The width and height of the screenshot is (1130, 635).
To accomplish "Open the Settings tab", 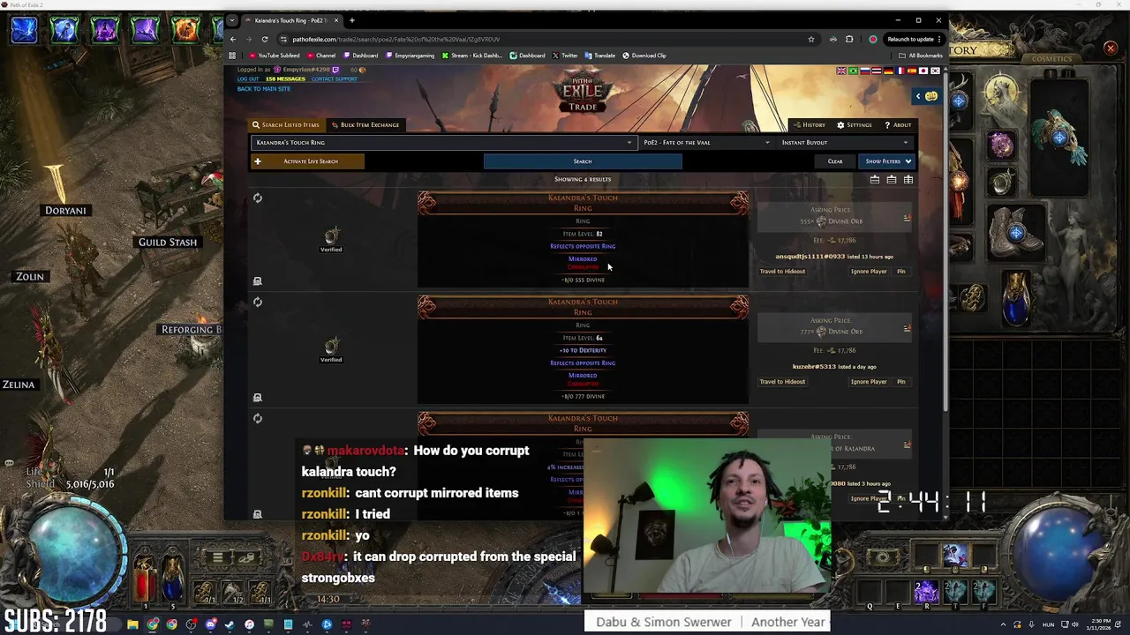I will point(854,125).
